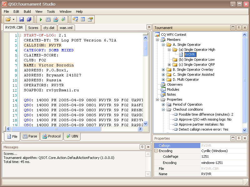Open the Build menu
Screen dimensions: 250x187
(27, 12)
